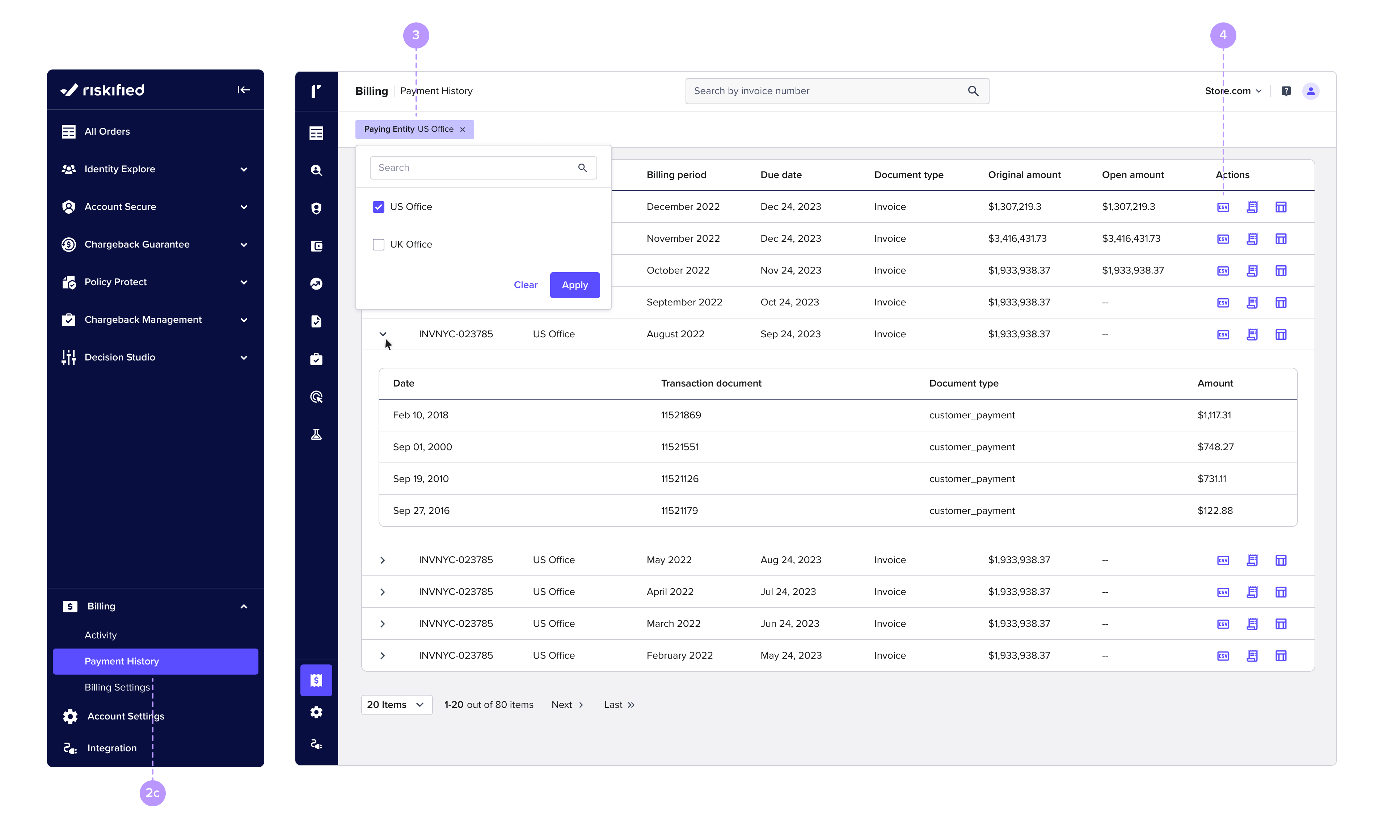The image size is (1379, 836).
Task: Open settings gear icon in collapsed rail
Action: 316,712
